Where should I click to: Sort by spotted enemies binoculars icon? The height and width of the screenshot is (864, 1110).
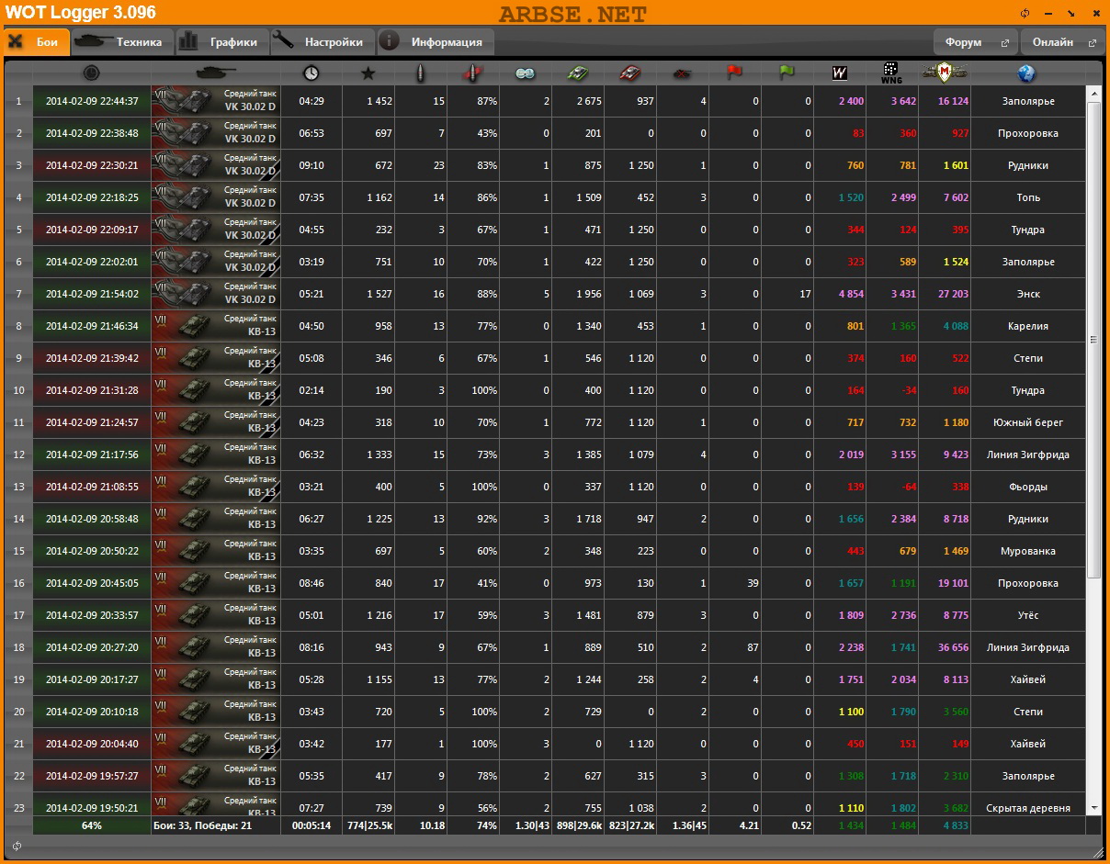[x=525, y=73]
